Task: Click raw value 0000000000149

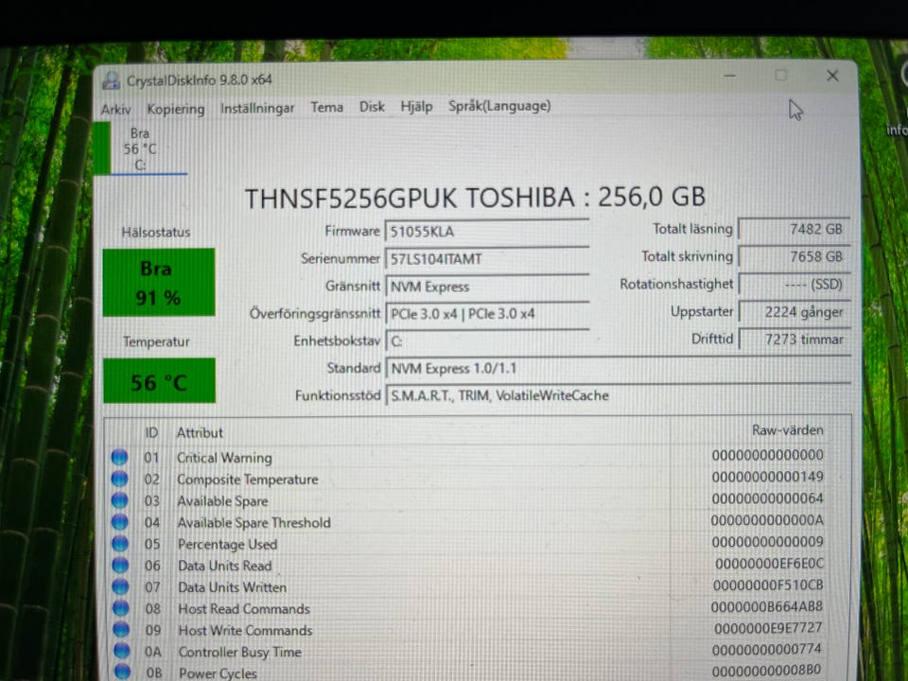Action: click(767, 477)
